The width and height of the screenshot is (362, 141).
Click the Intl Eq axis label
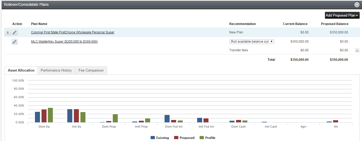[76, 127]
